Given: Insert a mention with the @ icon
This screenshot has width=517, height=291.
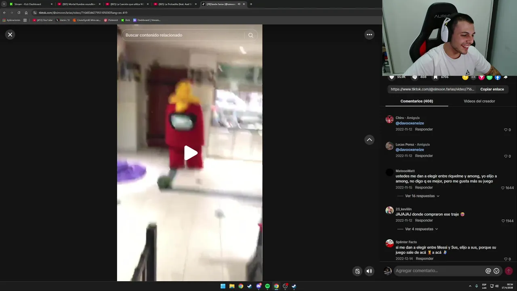Looking at the screenshot, I should [488, 271].
